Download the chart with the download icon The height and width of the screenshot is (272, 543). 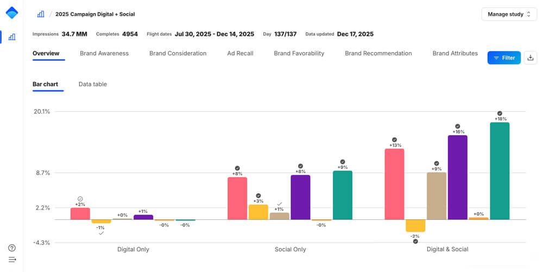pos(531,58)
